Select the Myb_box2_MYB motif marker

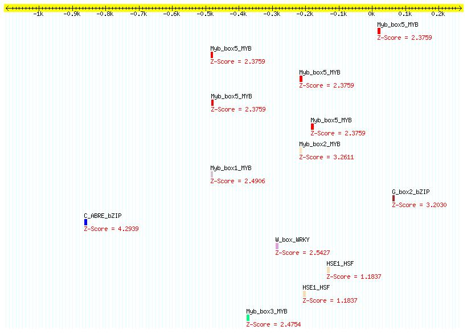(x=300, y=150)
